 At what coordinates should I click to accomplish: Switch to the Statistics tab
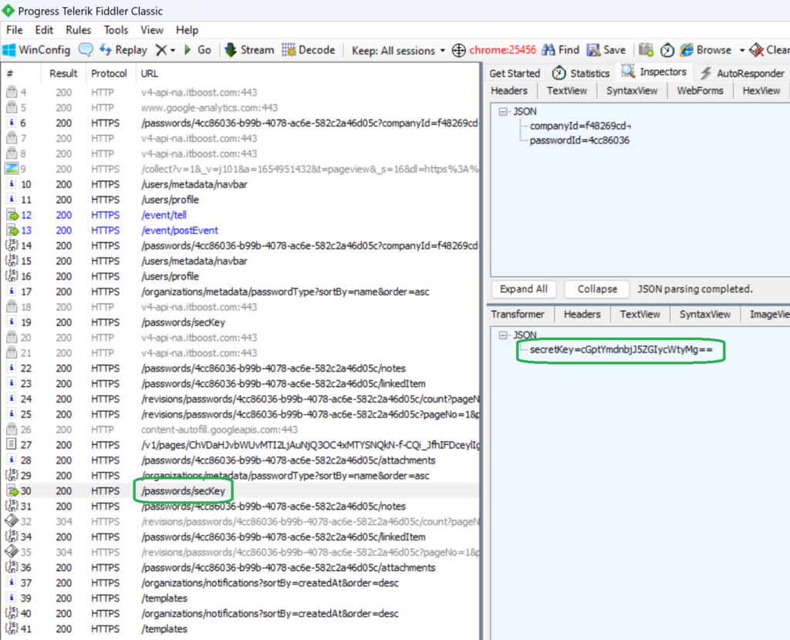581,73
